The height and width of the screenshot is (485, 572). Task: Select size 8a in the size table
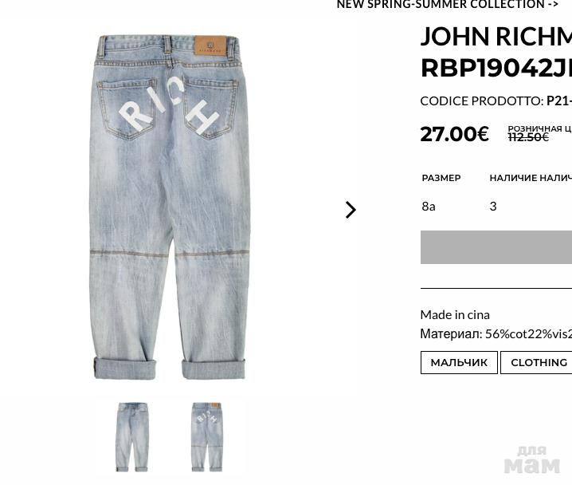click(429, 207)
